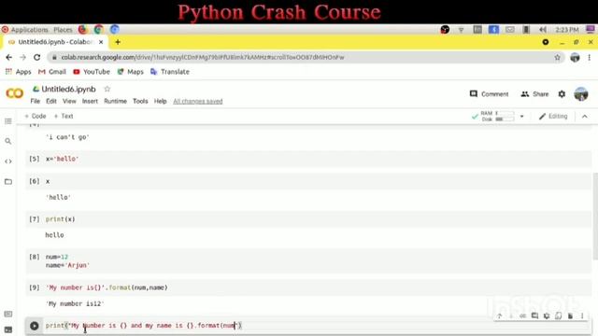Open the Google account avatar in Colab

click(x=581, y=93)
